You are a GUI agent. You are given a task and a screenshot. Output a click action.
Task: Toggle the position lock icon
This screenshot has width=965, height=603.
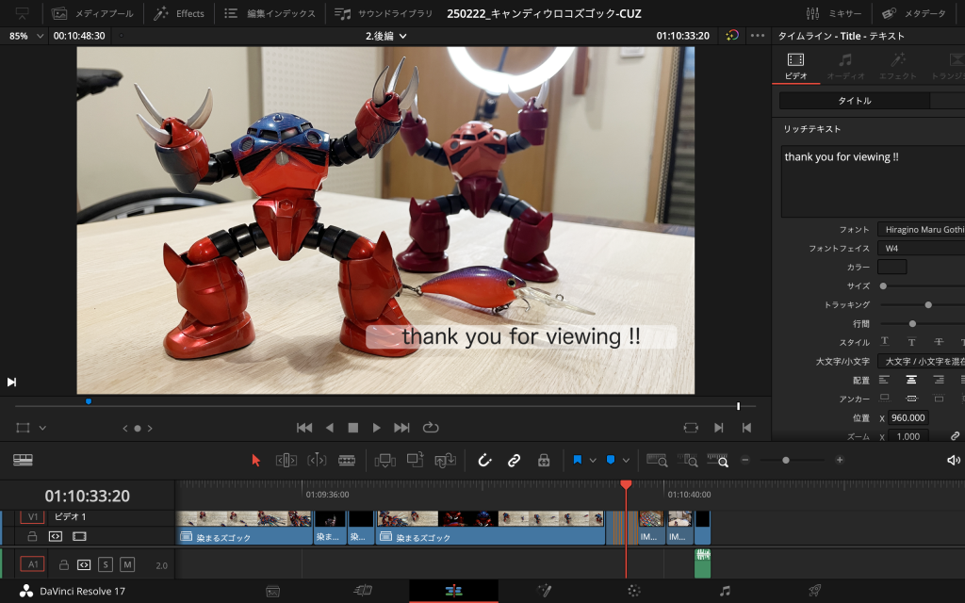tap(543, 460)
